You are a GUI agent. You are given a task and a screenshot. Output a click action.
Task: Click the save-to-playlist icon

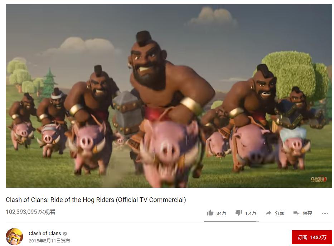(x=296, y=213)
